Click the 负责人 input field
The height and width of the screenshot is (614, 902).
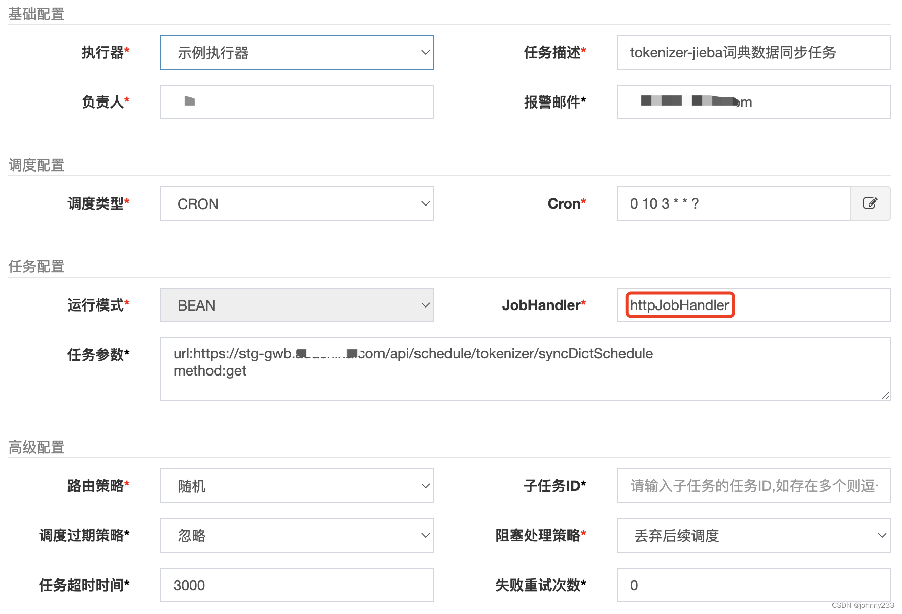click(x=297, y=102)
